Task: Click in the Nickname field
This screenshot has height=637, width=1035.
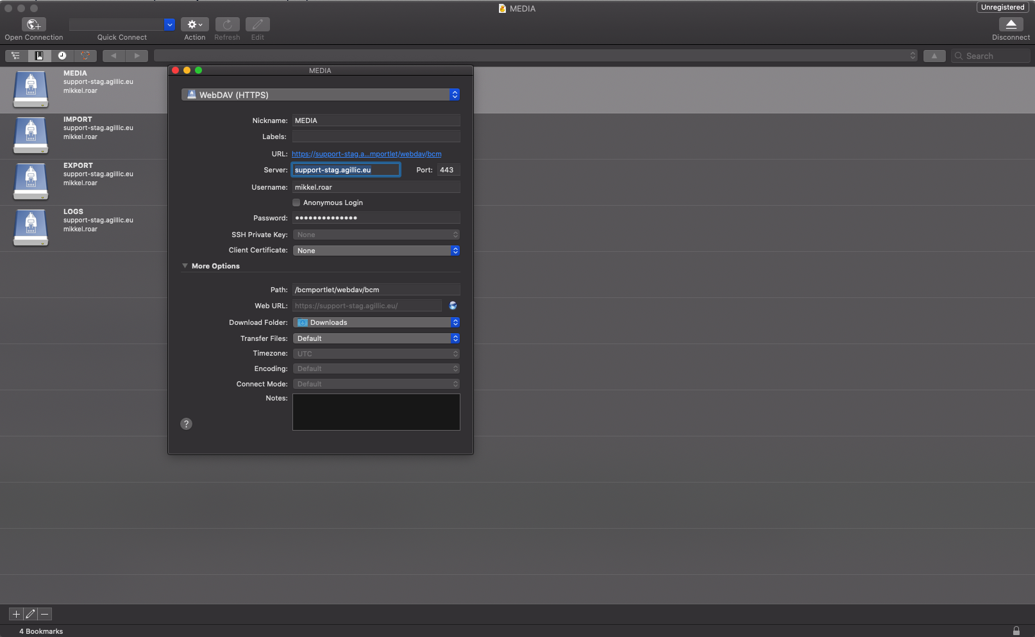Action: coord(376,120)
